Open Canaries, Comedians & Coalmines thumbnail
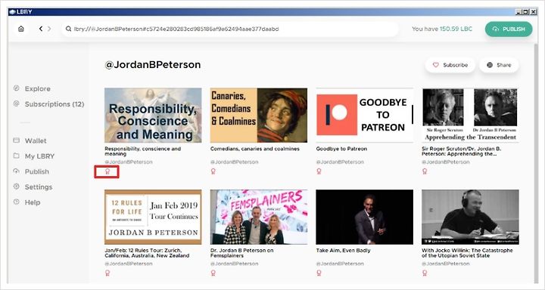 [x=259, y=115]
